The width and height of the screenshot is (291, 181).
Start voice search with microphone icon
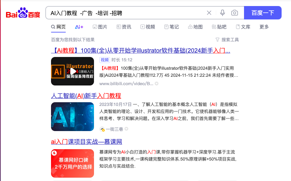click(x=222, y=13)
